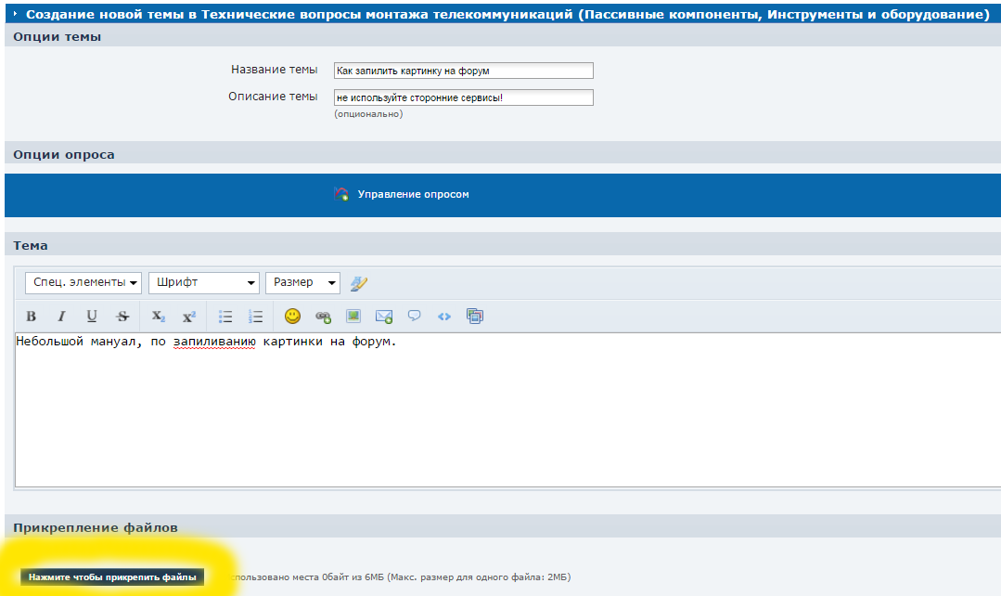Apply superscript formatting

tap(189, 317)
